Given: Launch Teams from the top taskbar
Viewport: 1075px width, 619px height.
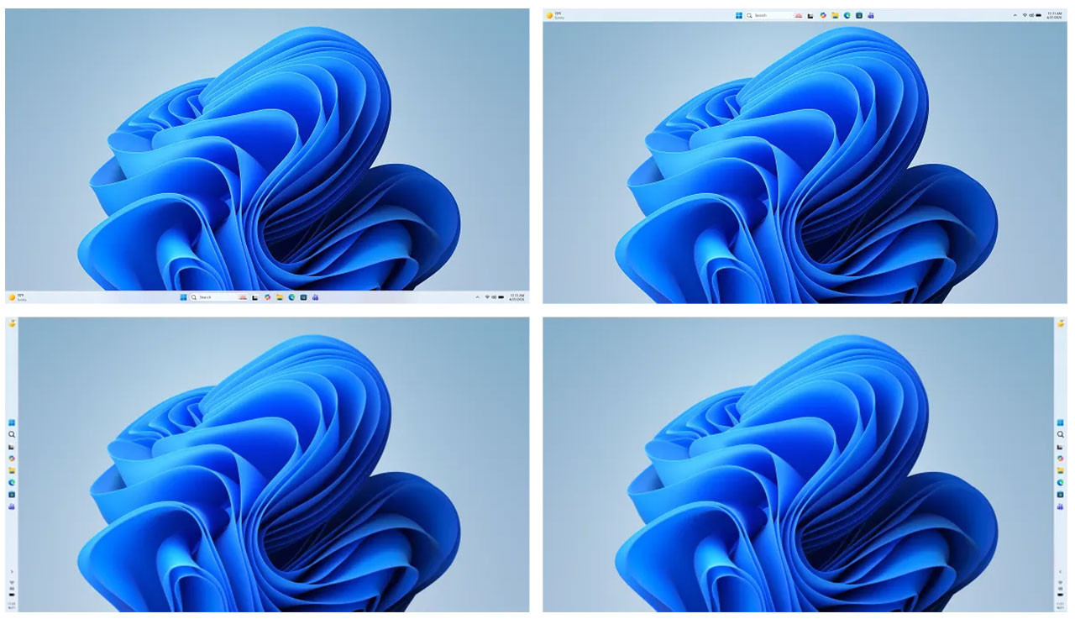Looking at the screenshot, I should pyautogui.click(x=871, y=15).
